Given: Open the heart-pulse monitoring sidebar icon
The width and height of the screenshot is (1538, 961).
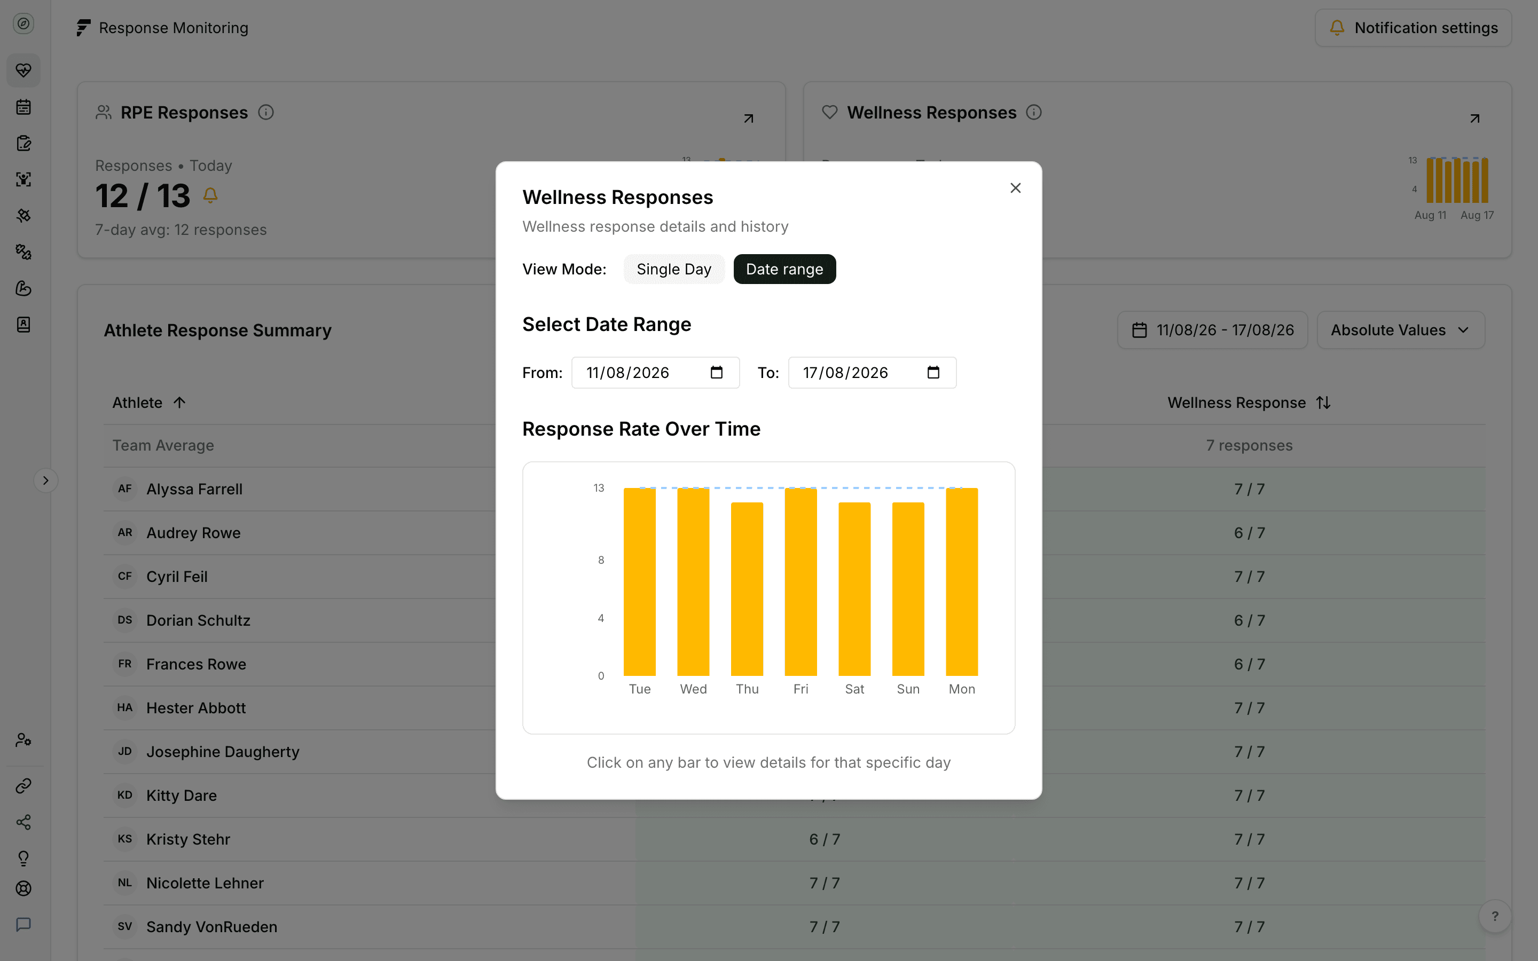Looking at the screenshot, I should [x=23, y=70].
